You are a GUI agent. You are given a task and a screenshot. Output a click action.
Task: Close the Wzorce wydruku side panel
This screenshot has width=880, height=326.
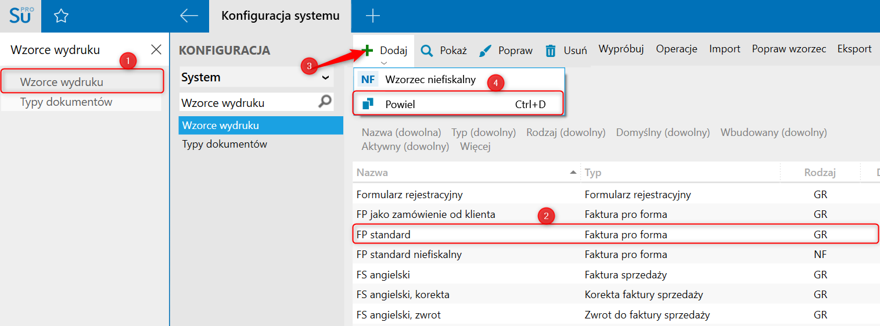pos(156,49)
